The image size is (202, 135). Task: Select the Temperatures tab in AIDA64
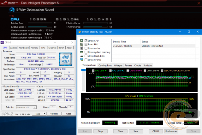coord(89,65)
